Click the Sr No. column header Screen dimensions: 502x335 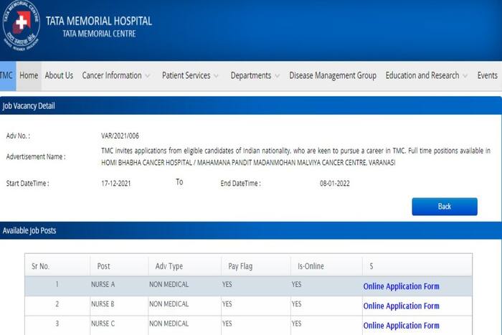click(x=40, y=266)
